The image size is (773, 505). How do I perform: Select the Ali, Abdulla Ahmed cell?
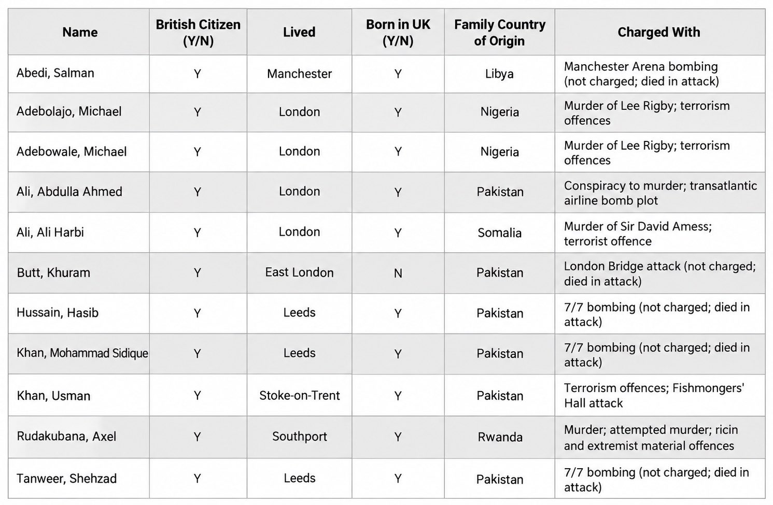[x=79, y=192]
